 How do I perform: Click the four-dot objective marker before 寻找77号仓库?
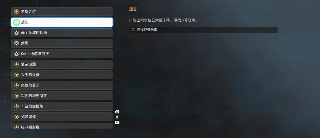coord(133,30)
